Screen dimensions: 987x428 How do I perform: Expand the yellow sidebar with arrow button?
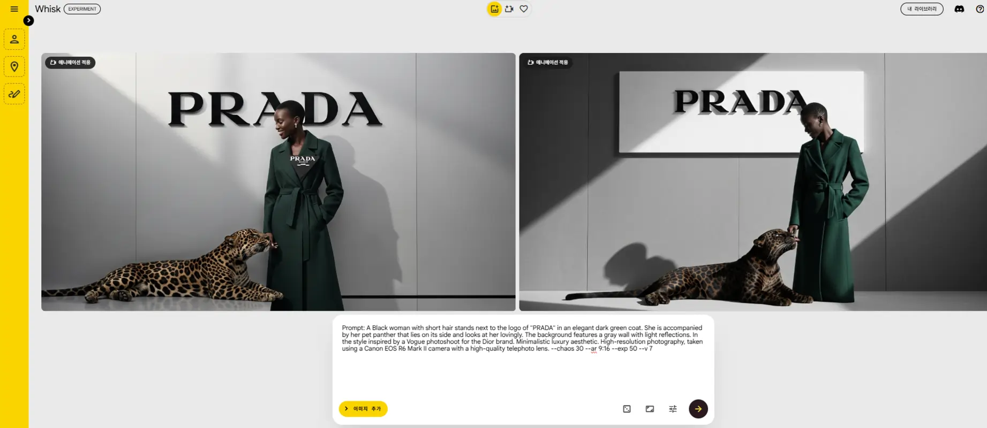(28, 20)
